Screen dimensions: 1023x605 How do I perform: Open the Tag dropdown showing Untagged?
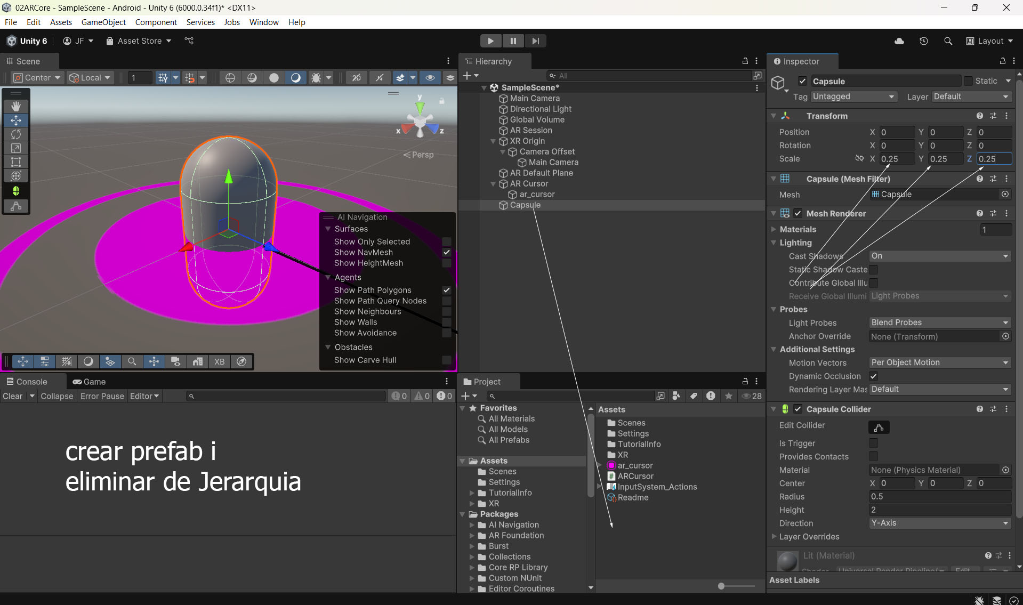click(853, 96)
